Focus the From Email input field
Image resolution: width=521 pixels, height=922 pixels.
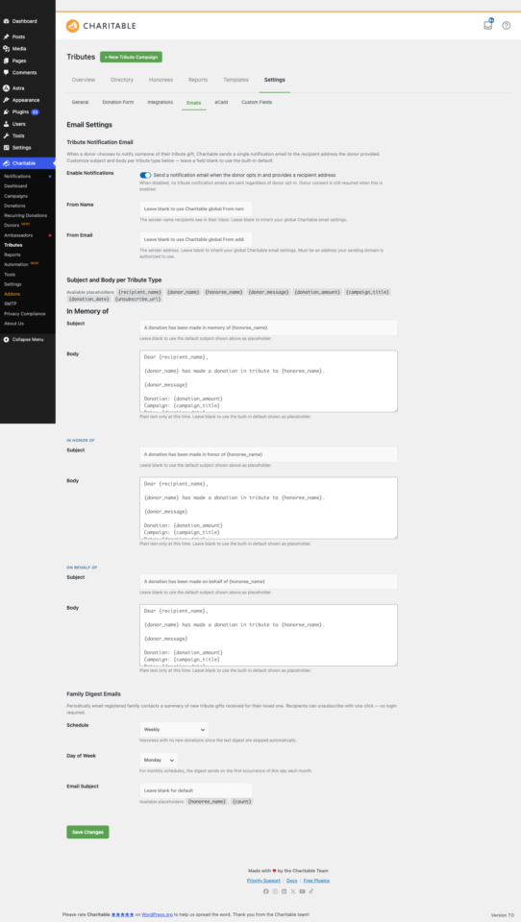pos(196,239)
